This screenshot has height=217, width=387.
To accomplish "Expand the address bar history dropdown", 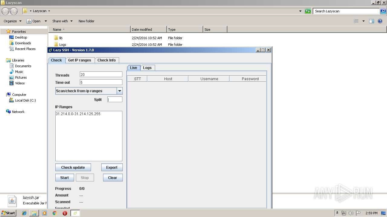I will coord(300,11).
